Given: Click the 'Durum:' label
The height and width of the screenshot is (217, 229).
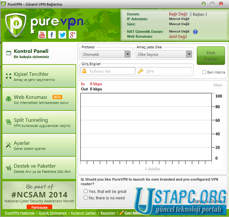Looking at the screenshot, I should click(x=133, y=14).
